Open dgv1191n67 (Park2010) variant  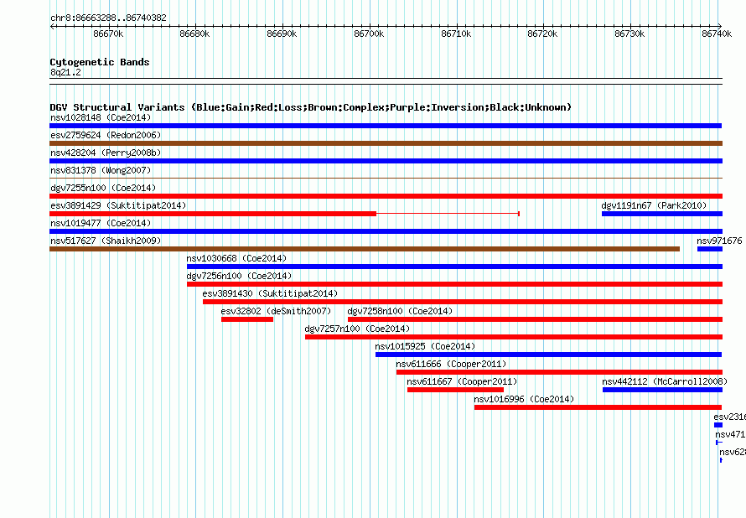pos(654,205)
